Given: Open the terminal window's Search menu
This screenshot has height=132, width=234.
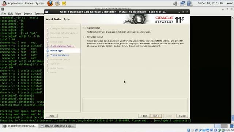Looking at the screenshot, I should click(28, 14).
